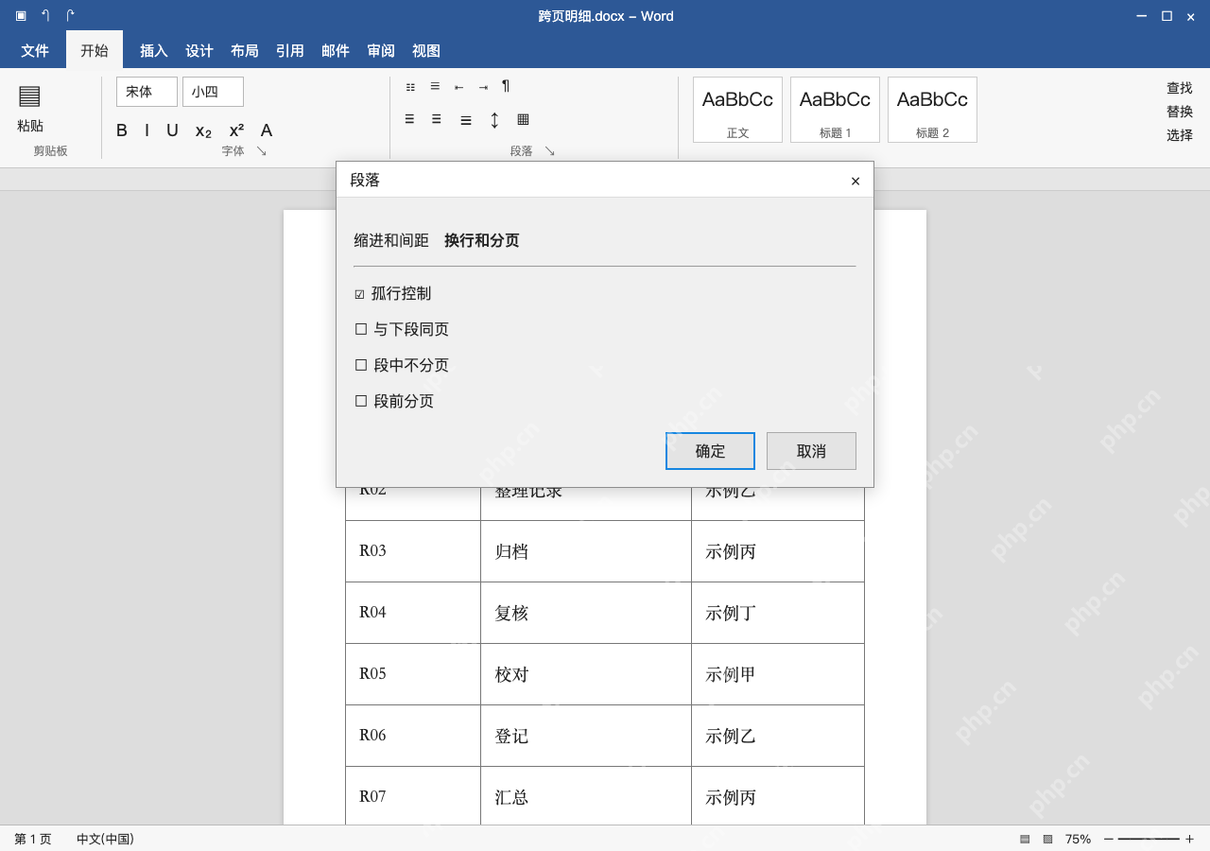Click the font color A icon

pyautogui.click(x=267, y=130)
